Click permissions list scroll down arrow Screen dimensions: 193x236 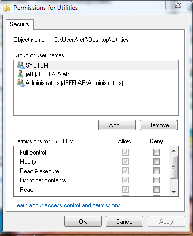[x=174, y=192]
